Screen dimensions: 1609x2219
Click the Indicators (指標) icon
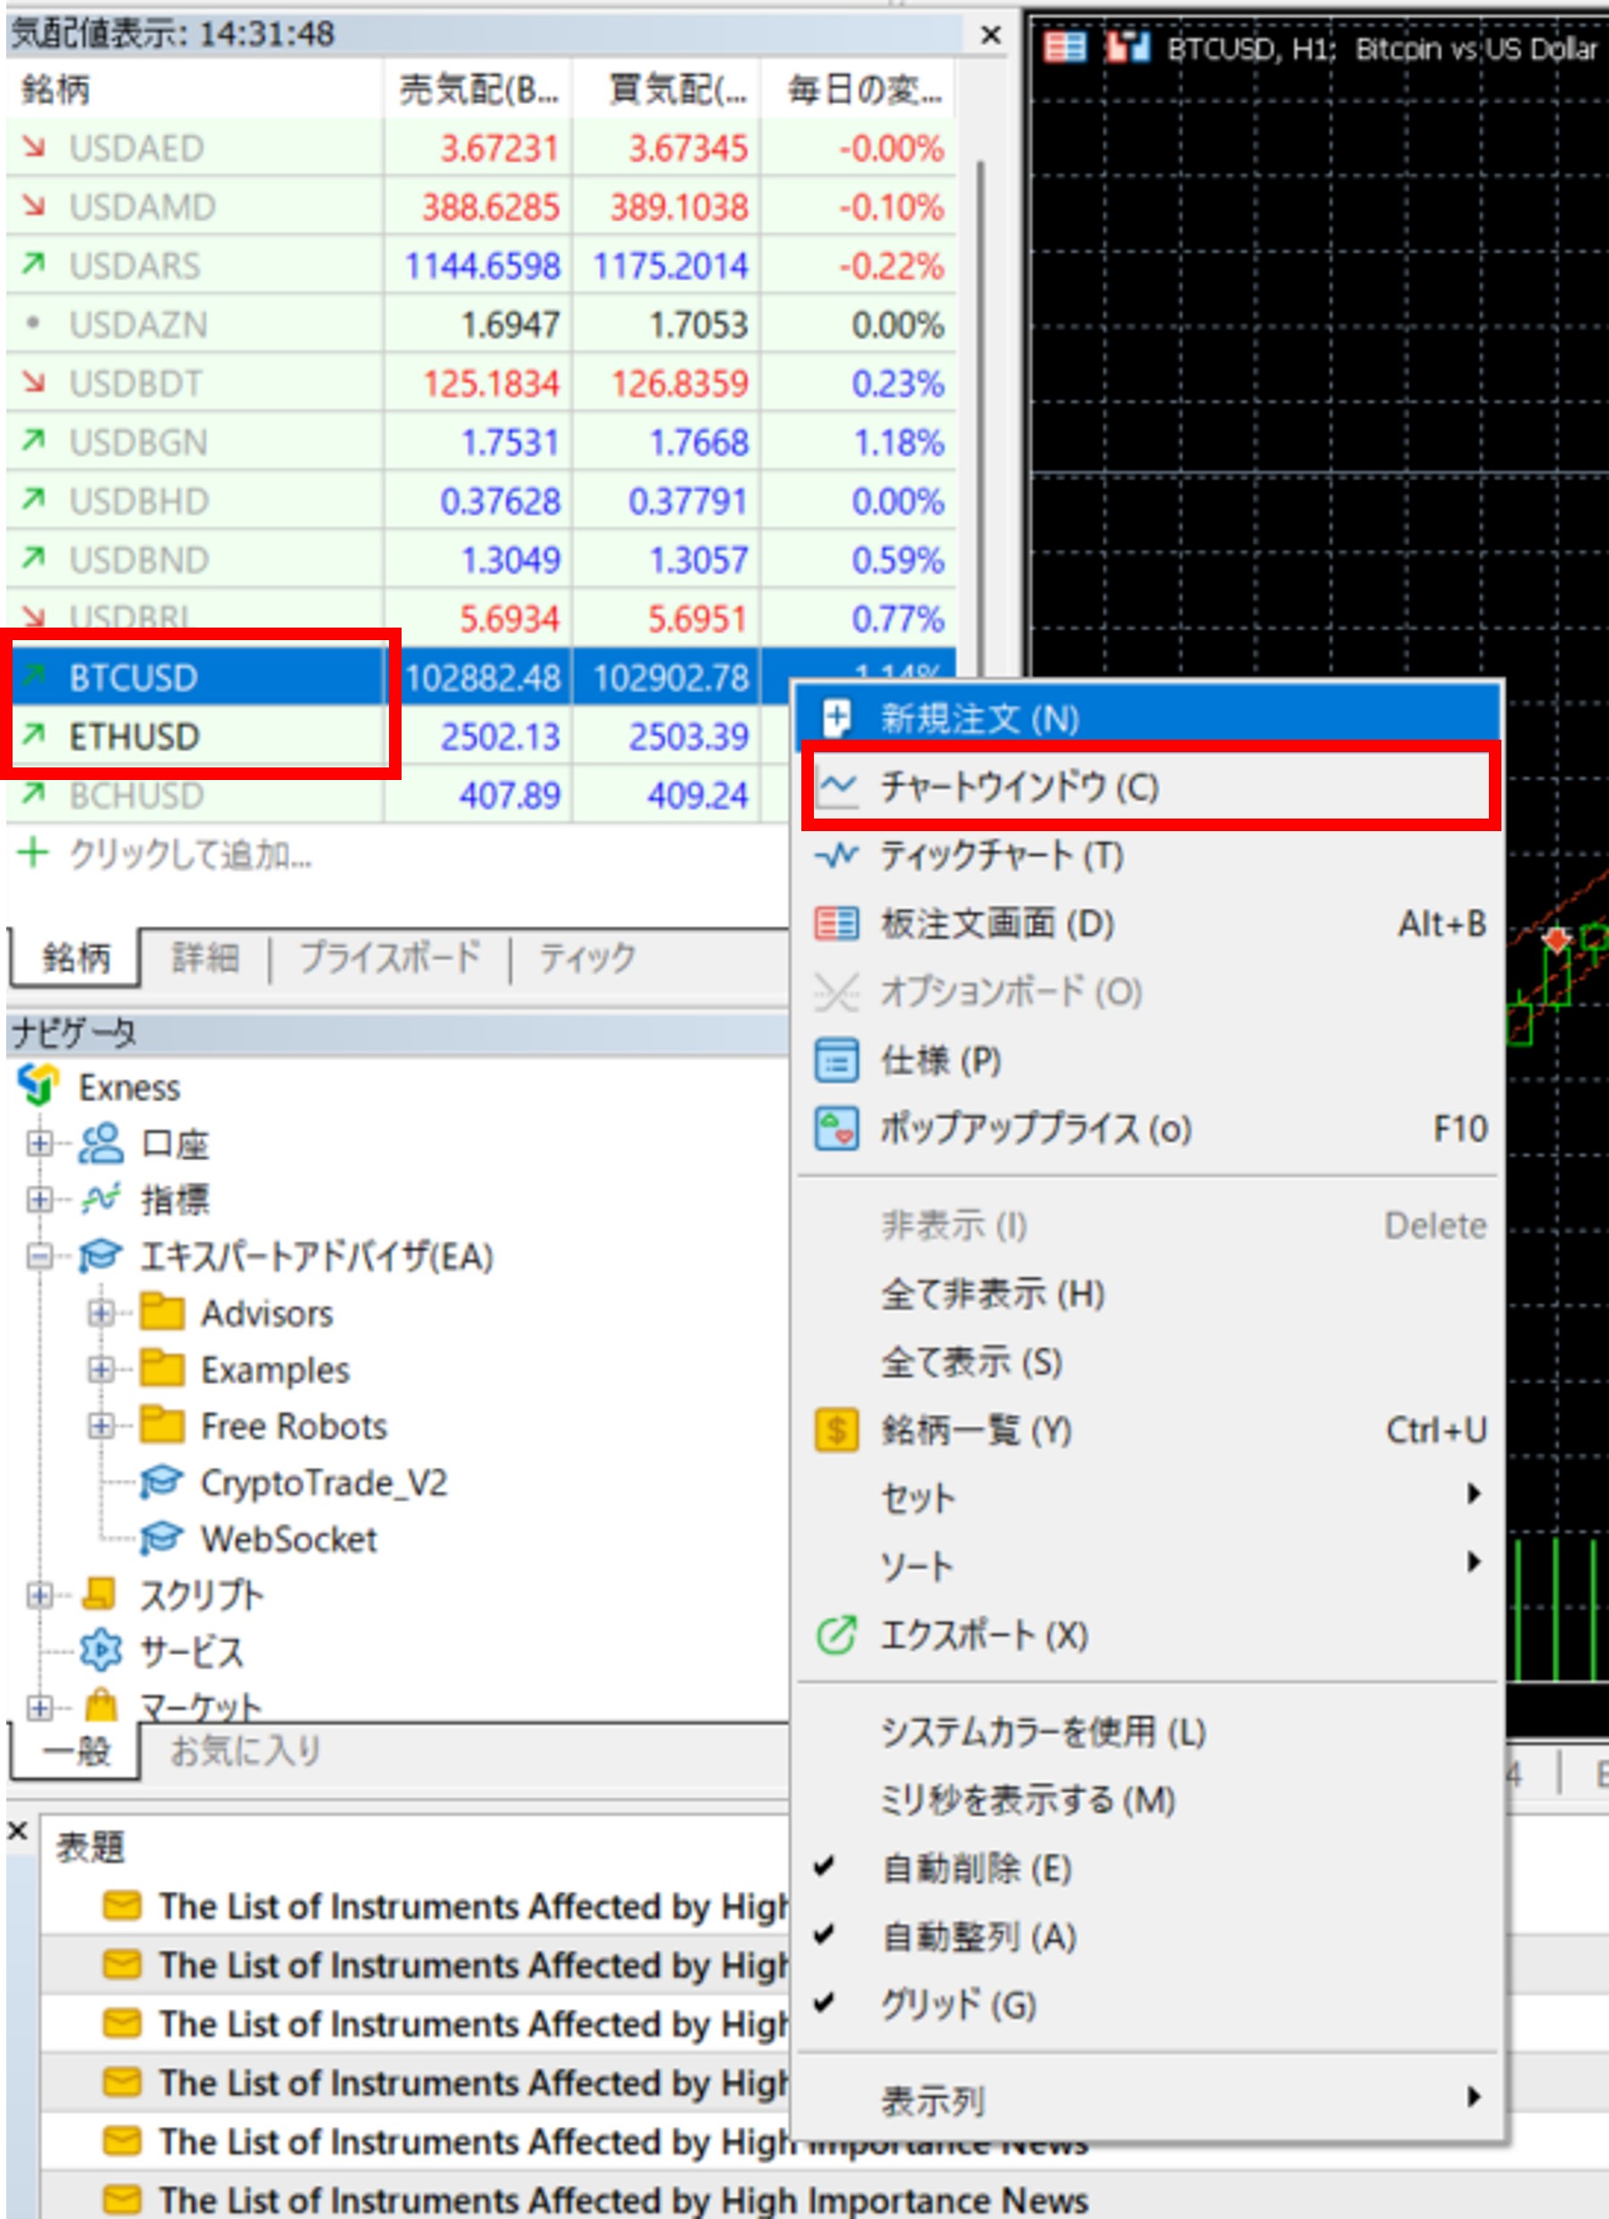pyautogui.click(x=100, y=1199)
